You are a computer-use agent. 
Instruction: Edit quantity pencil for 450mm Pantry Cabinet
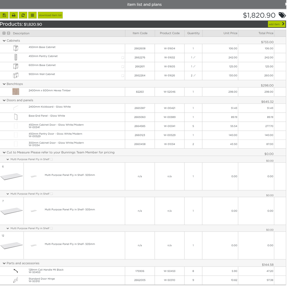click(x=195, y=57)
